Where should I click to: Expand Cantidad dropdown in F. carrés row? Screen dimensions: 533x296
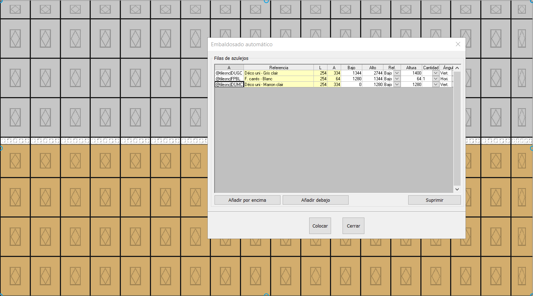[435, 79]
